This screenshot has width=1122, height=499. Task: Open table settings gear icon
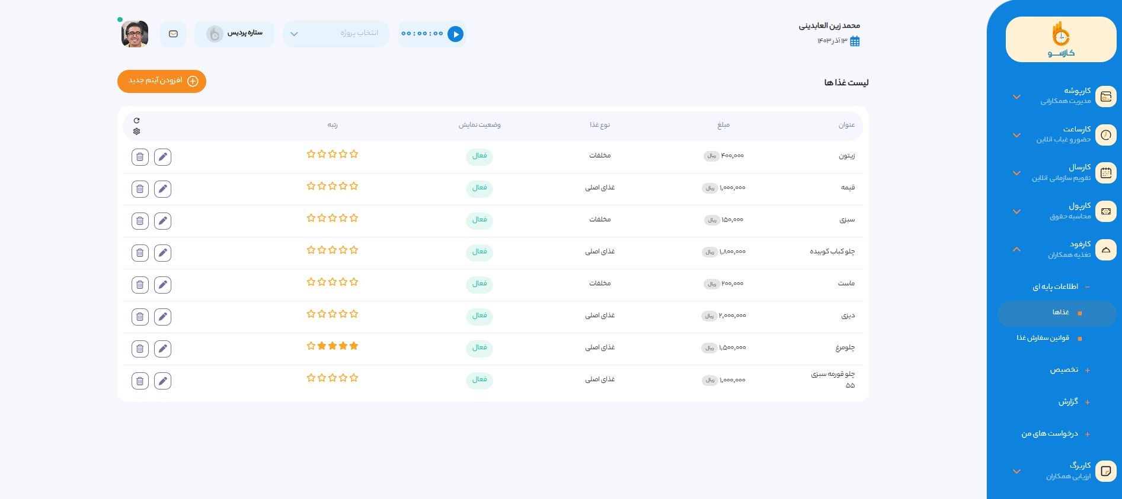pyautogui.click(x=136, y=131)
